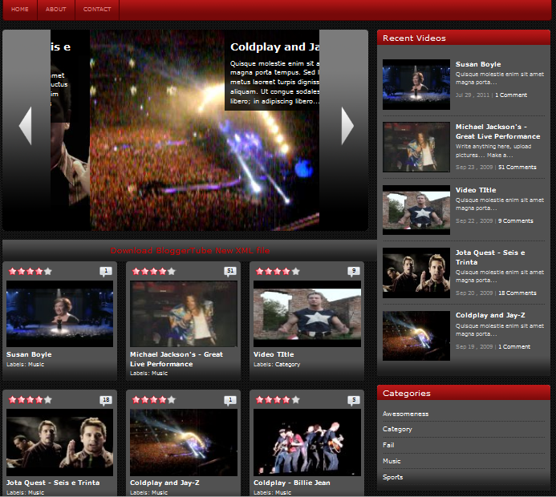556x497 pixels.
Task: Open the Music label under Michael Jackson card
Action: (160, 373)
